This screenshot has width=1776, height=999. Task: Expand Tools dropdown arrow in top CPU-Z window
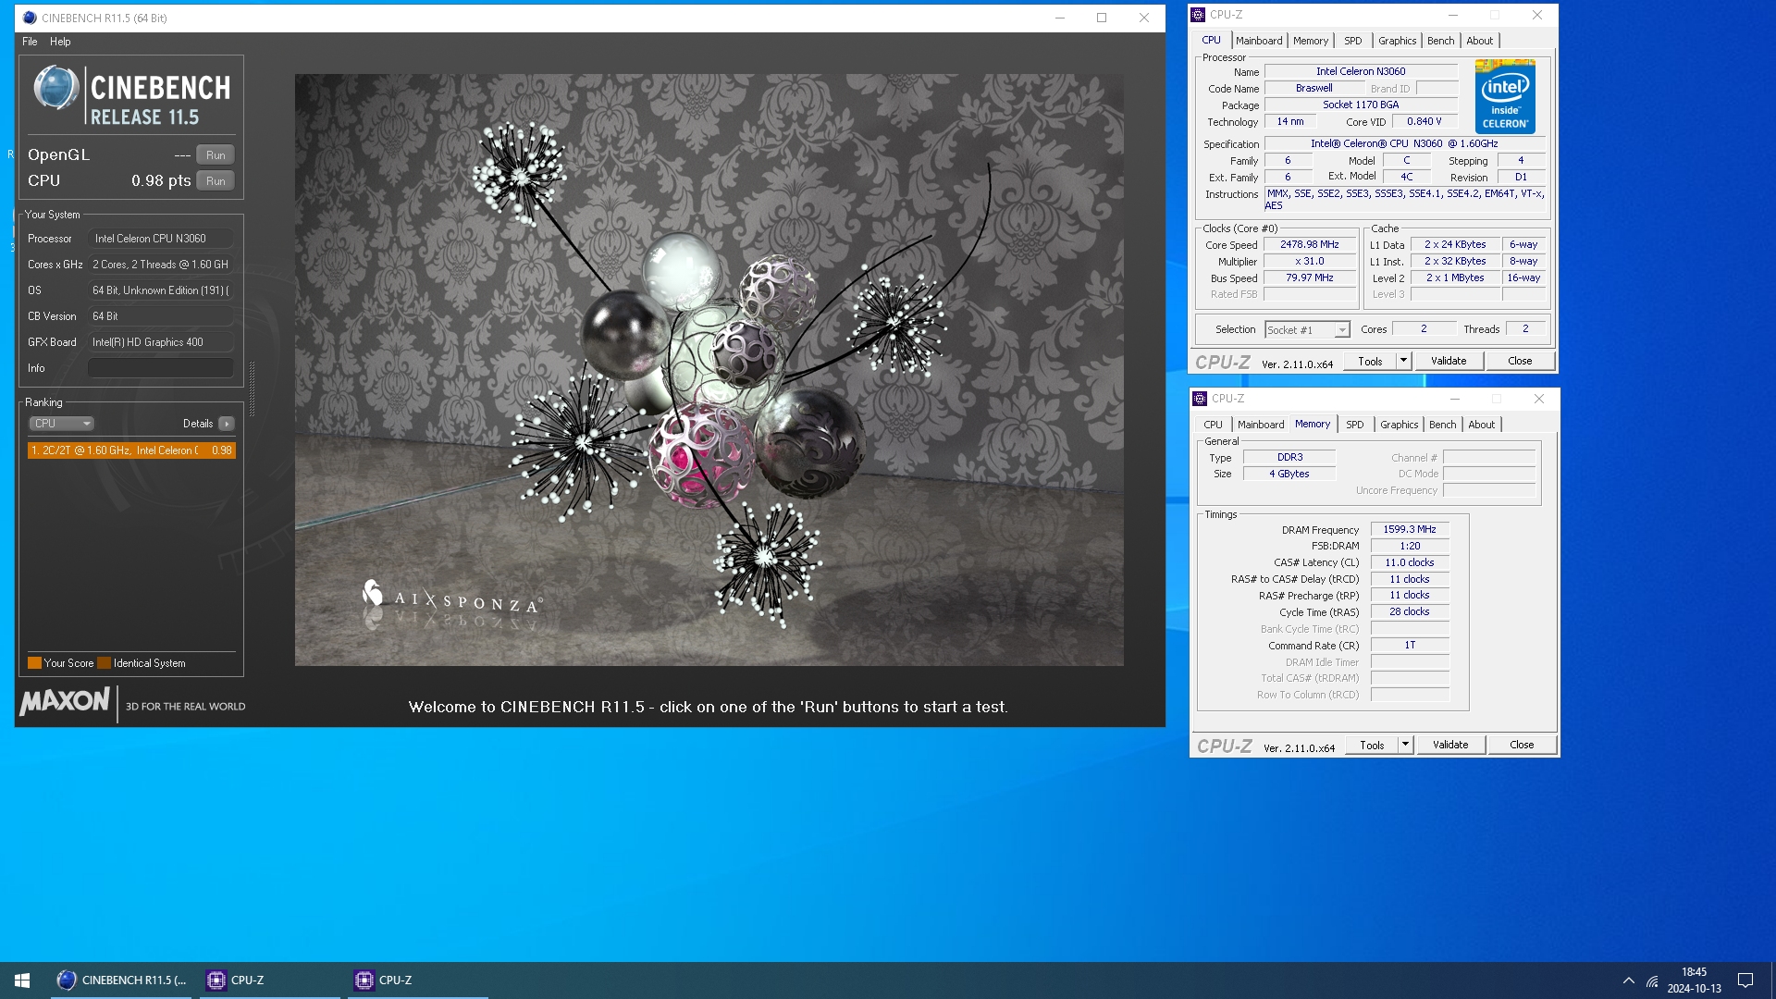coord(1403,362)
